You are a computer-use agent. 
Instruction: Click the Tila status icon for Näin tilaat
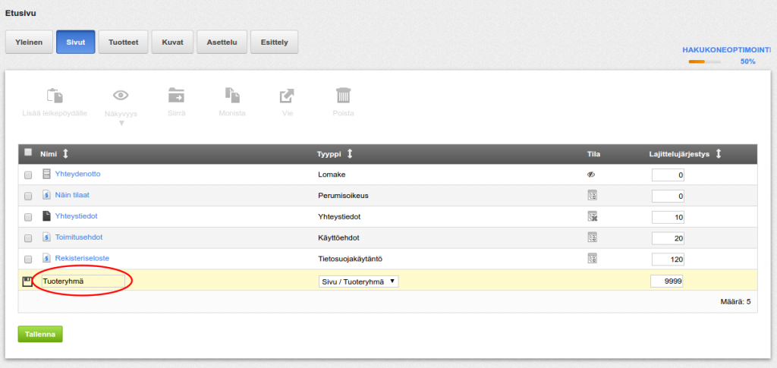click(592, 195)
